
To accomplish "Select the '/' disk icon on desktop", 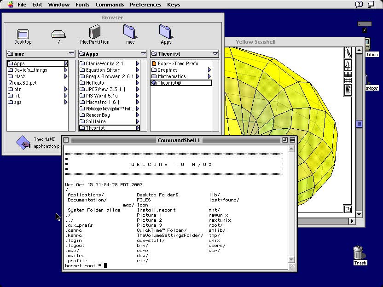I will click(365, 23).
